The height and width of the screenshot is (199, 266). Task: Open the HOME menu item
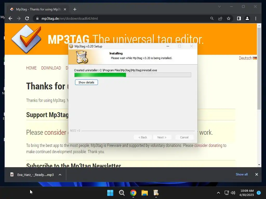pos(31,68)
